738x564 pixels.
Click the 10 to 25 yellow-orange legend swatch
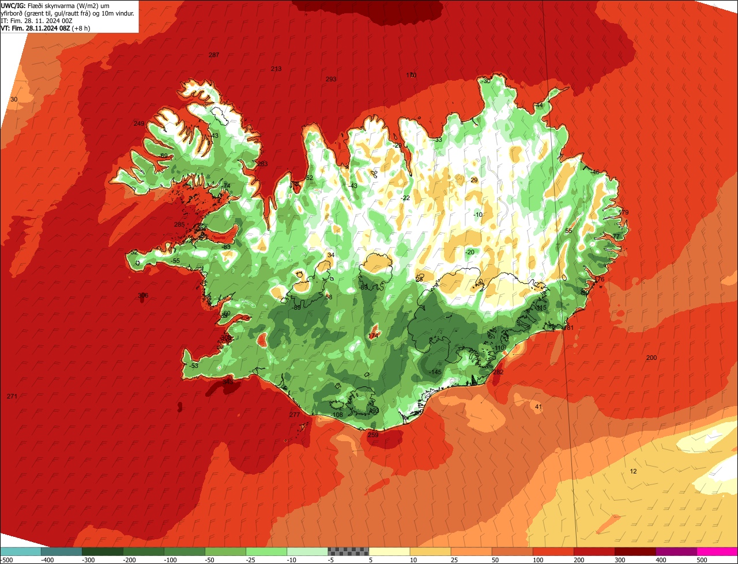430,551
